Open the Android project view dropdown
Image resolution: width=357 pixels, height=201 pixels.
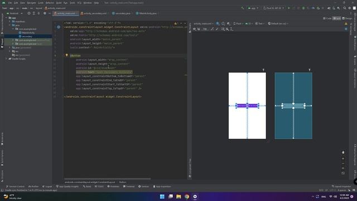15,13
